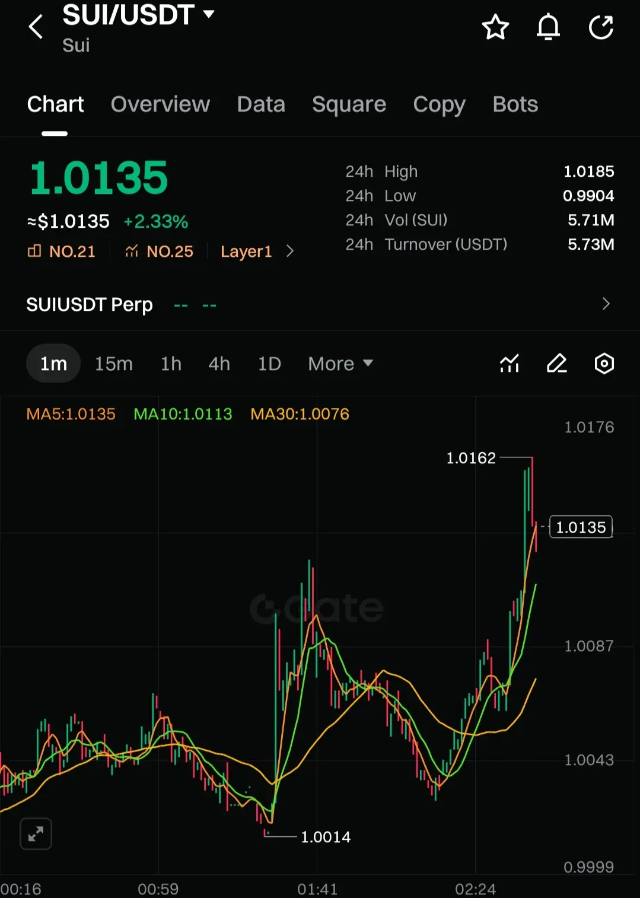Tap the 02:24 time axis label
640x898 pixels.
475,889
